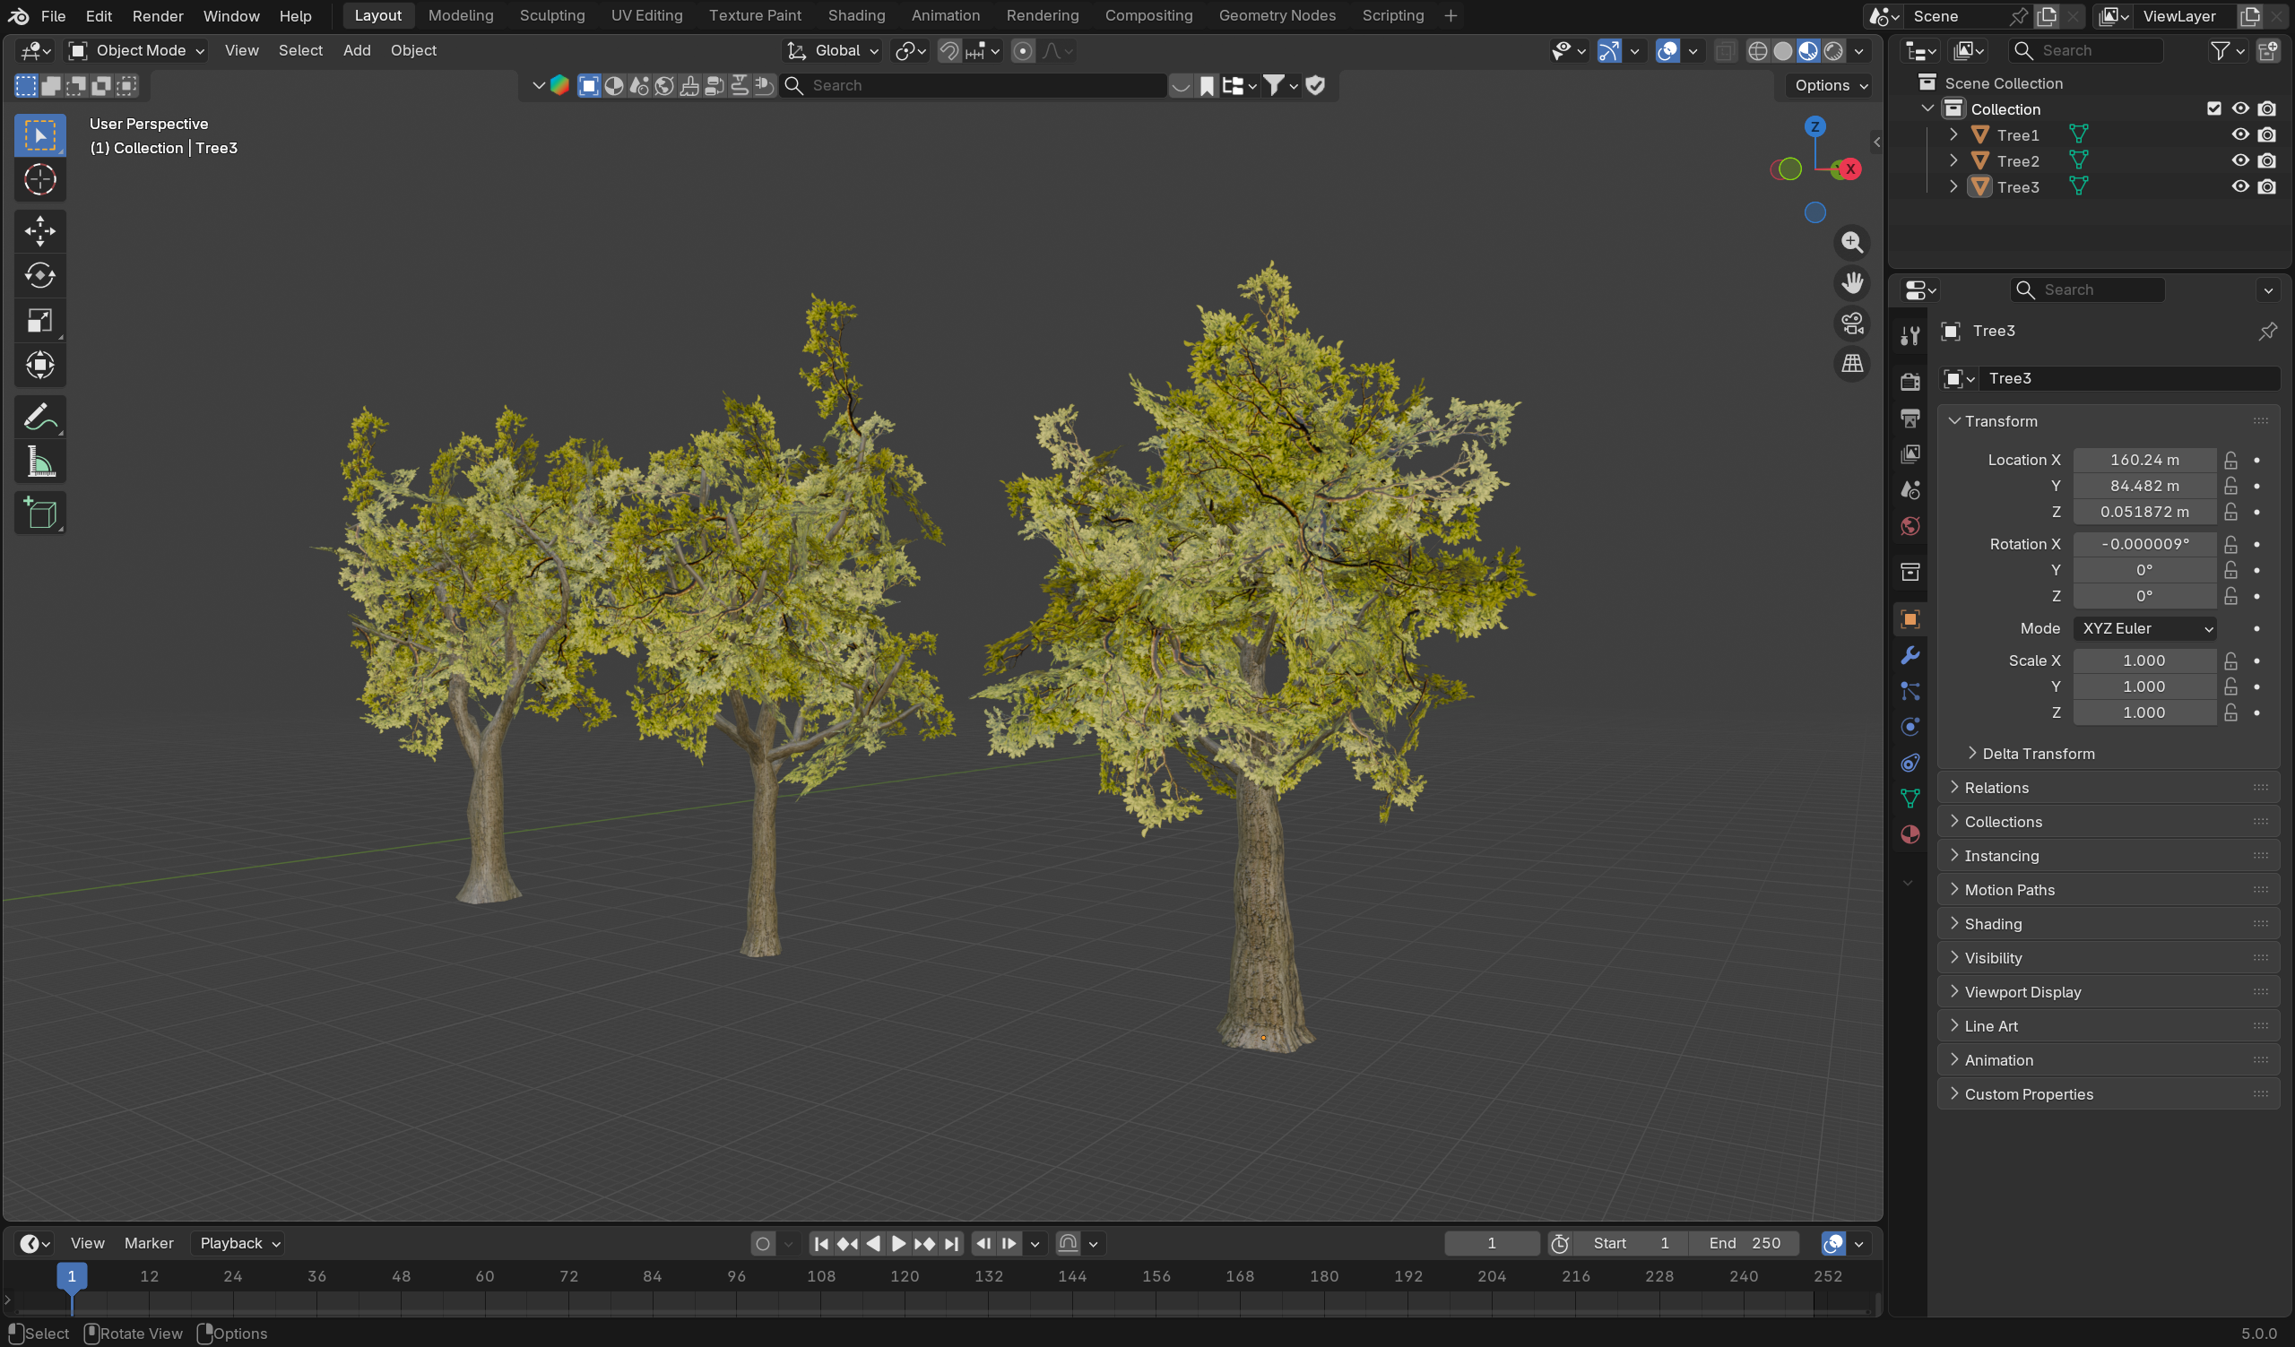Open the Object Constraints properties tab
The height and width of the screenshot is (1347, 2295).
pos(1910,763)
